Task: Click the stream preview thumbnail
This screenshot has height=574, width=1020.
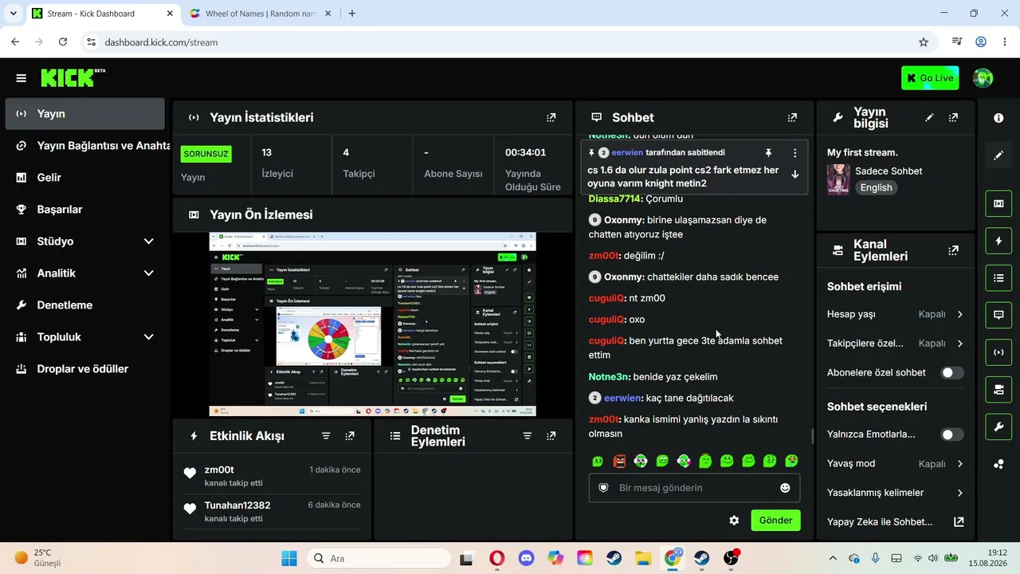Action: click(372, 324)
